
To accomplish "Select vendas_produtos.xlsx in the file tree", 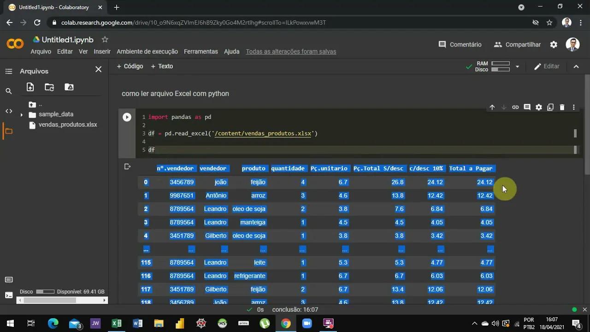I will coord(68,125).
